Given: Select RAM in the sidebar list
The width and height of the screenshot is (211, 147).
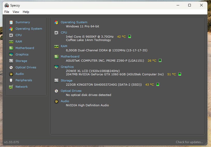Looking at the screenshot, I should point(19,42).
